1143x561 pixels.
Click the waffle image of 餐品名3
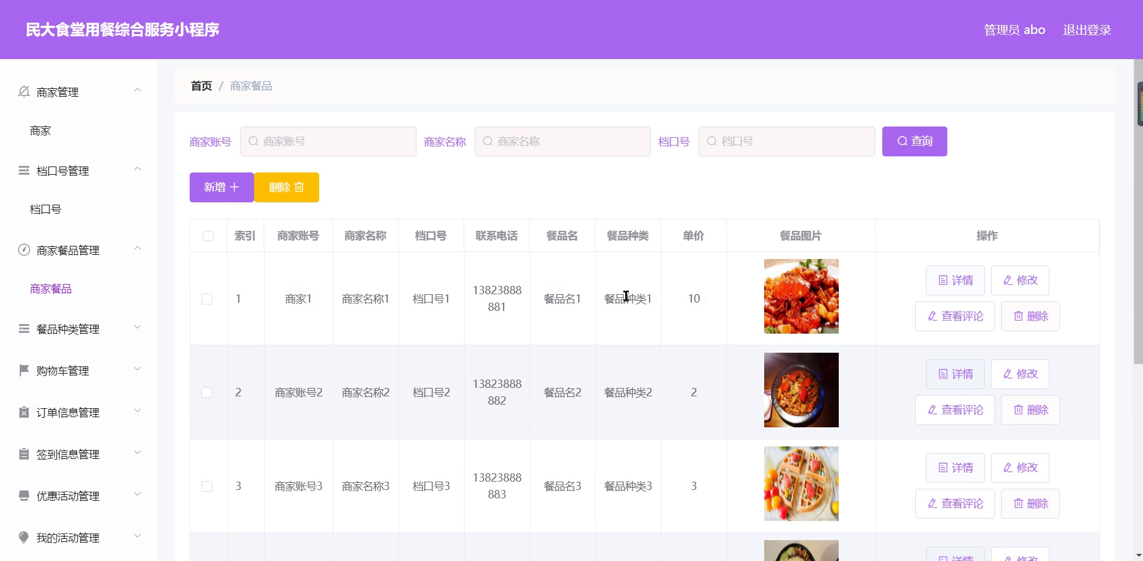pyautogui.click(x=801, y=483)
